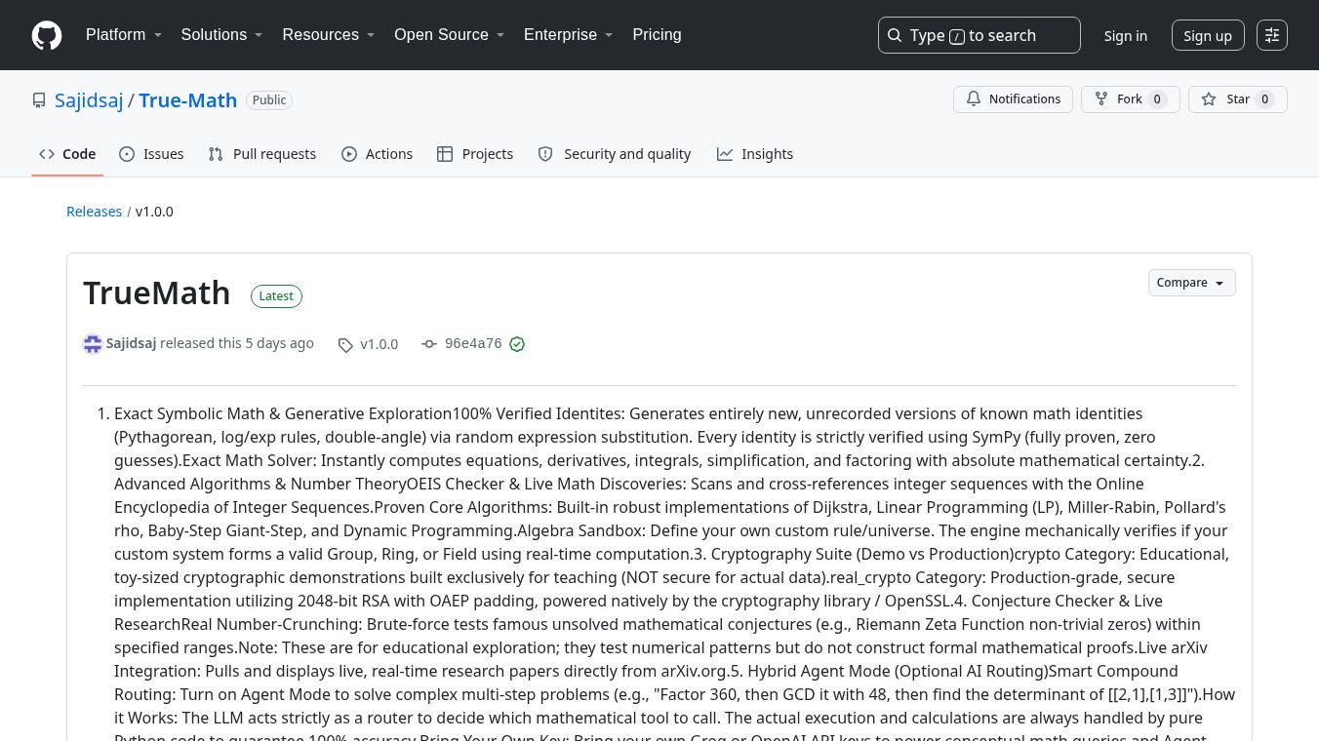Open the True-Math repository link
The width and height of the screenshot is (1319, 741).
(187, 100)
